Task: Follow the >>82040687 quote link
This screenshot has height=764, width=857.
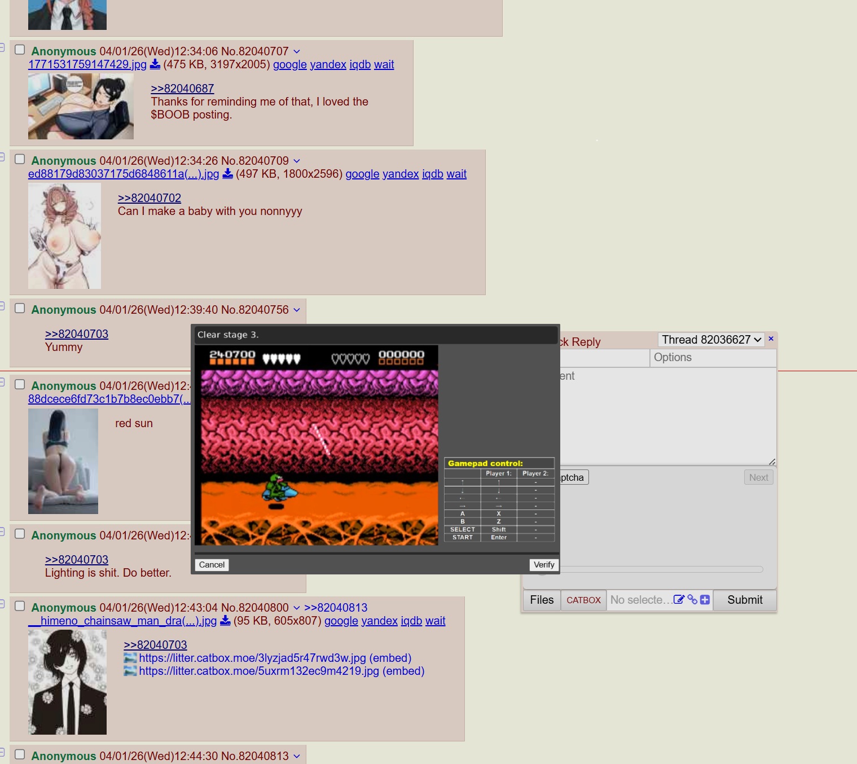Action: 182,89
